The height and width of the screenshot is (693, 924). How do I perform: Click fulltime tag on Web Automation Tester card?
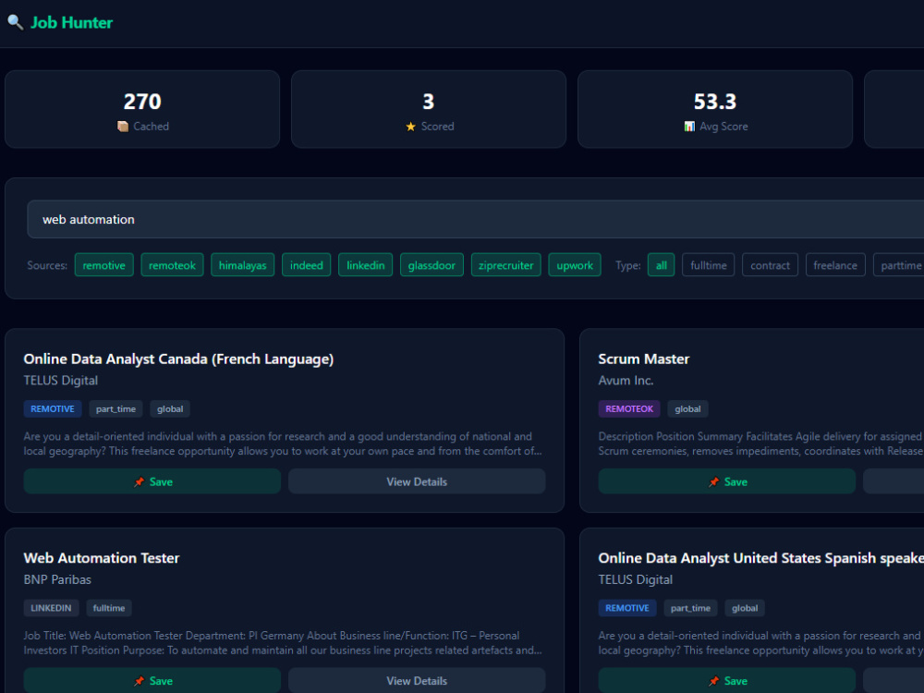click(x=108, y=608)
